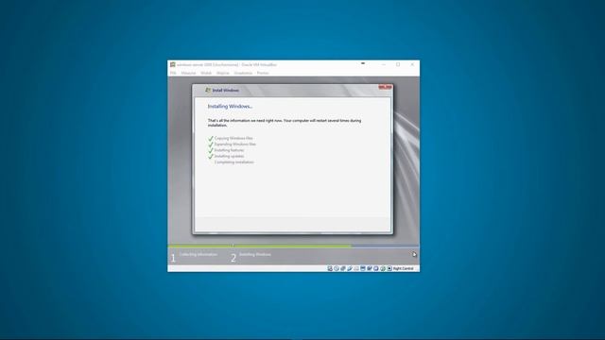Image resolution: width=605 pixels, height=340 pixels.
Task: Click the Expanding Windows files step
Action: click(x=235, y=144)
